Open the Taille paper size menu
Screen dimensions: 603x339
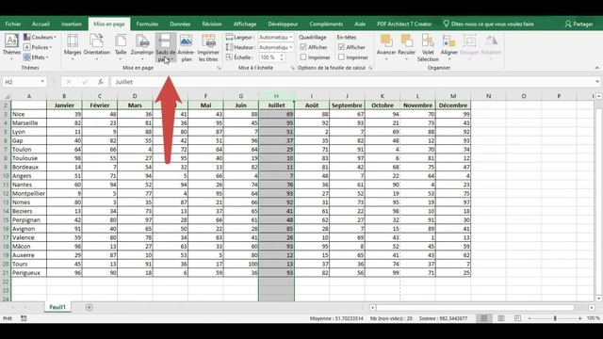tap(121, 47)
